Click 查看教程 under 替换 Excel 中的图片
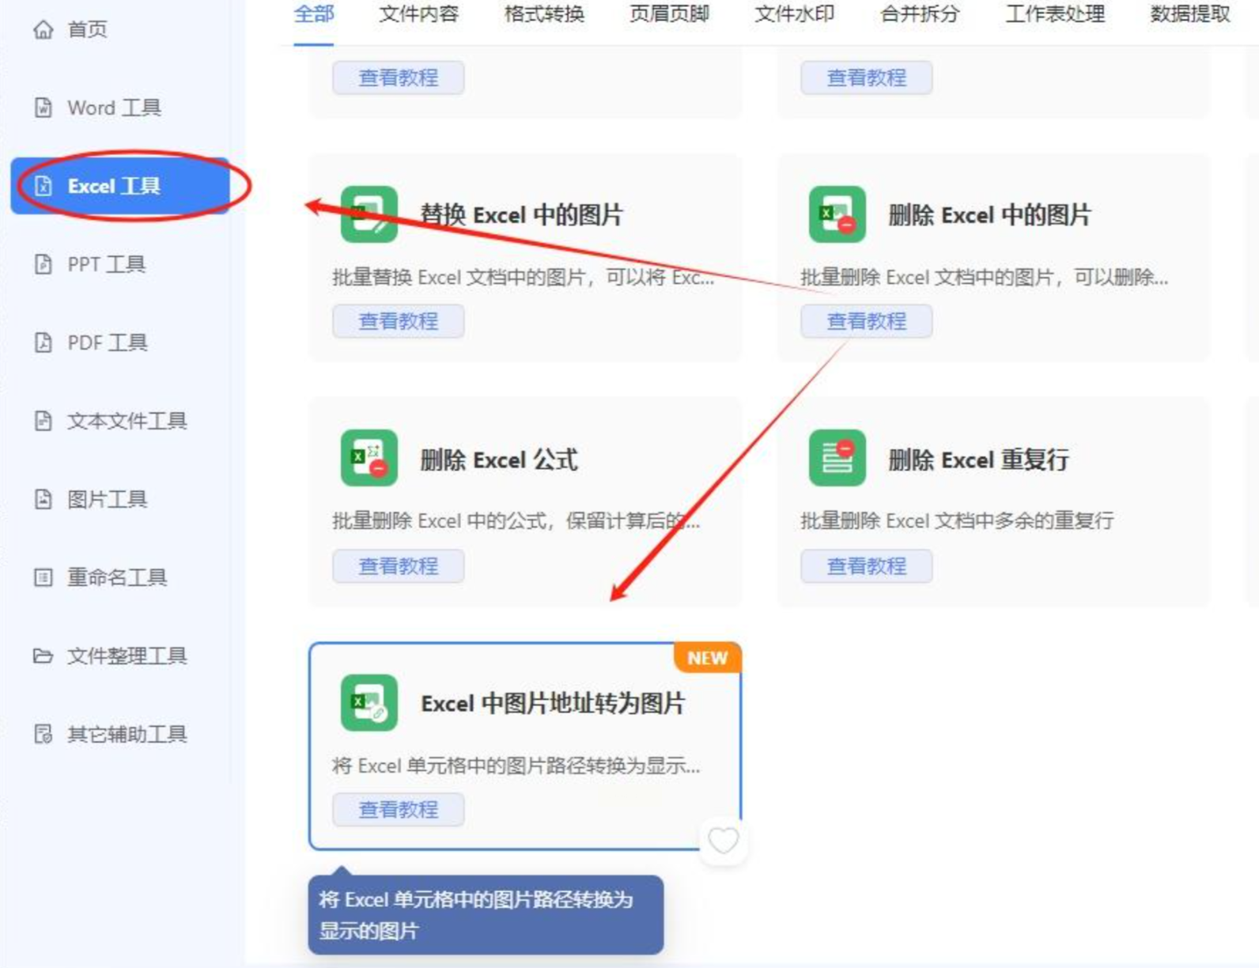 (x=399, y=321)
